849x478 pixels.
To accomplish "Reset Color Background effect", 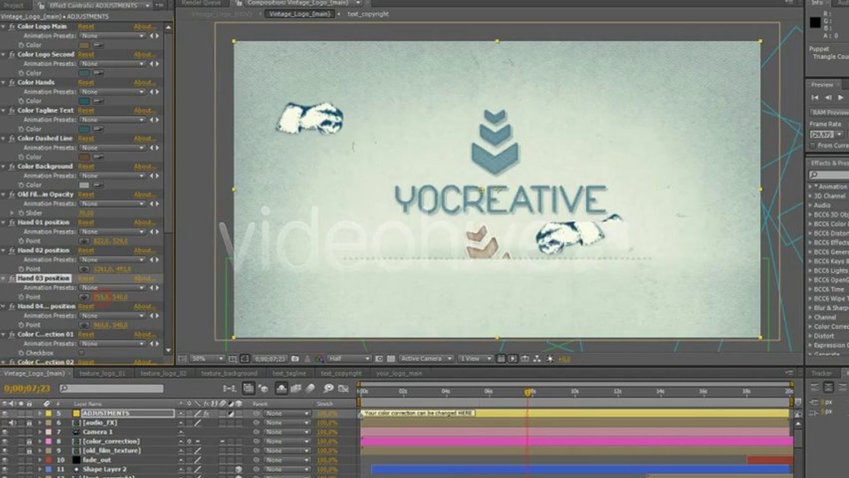I will point(86,166).
